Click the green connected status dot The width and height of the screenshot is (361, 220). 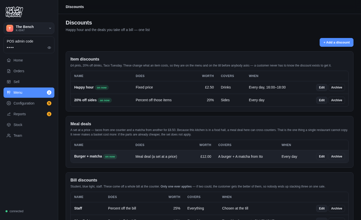point(7,211)
